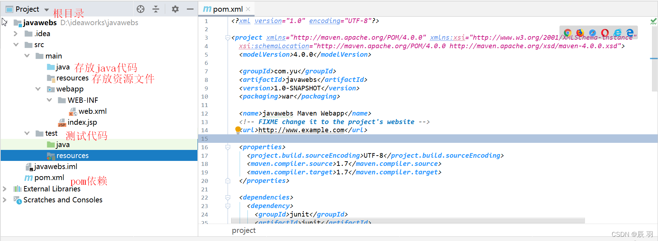658x241 pixels.
Task: Click the maven.compiler.target 1.7 value
Action: [x=342, y=172]
